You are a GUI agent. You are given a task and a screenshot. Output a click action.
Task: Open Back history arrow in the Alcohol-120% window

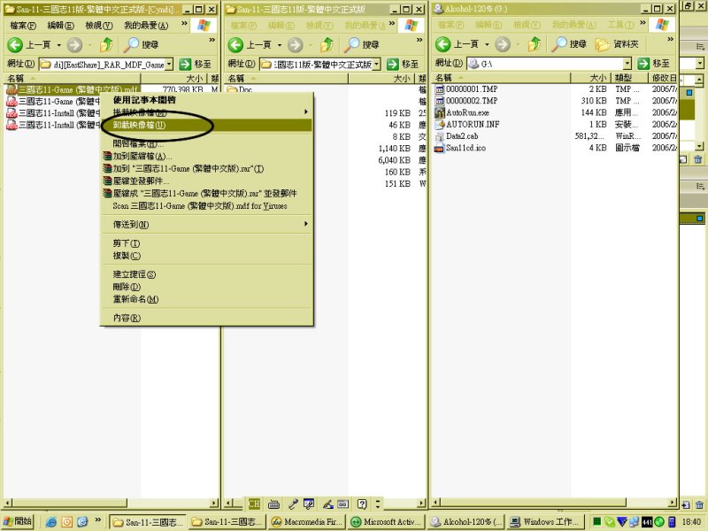[x=487, y=44]
